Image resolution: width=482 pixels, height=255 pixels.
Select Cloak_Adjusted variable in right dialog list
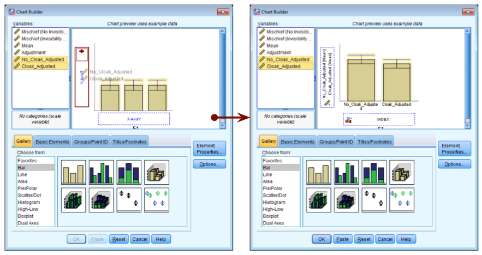point(283,66)
